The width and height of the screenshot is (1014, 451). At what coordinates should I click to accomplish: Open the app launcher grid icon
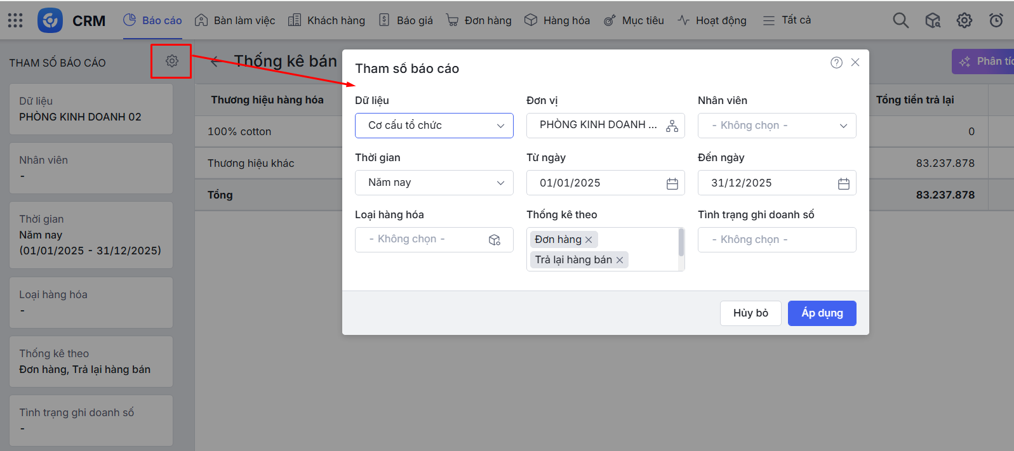point(15,20)
